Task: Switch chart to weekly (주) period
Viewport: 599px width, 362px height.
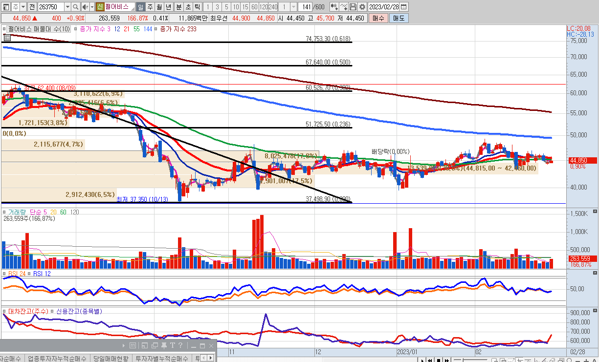Action: click(150, 7)
